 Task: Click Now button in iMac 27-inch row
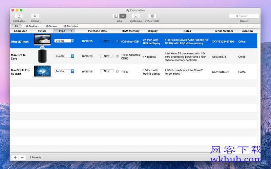(x=107, y=41)
